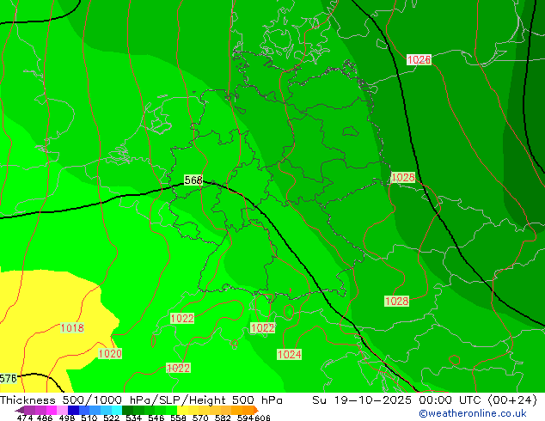Click the orange arrow at legend's right end

pos(256,410)
